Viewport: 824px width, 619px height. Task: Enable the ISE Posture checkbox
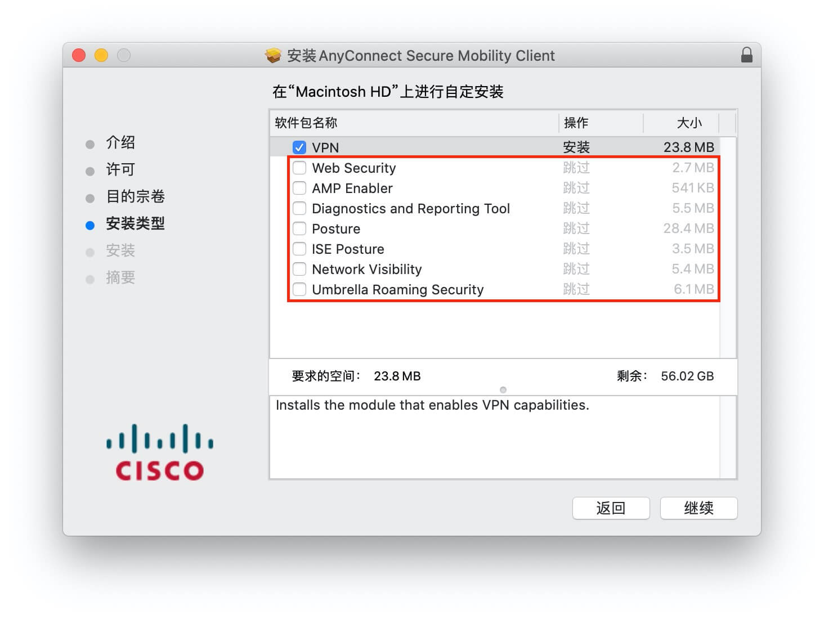tap(299, 249)
